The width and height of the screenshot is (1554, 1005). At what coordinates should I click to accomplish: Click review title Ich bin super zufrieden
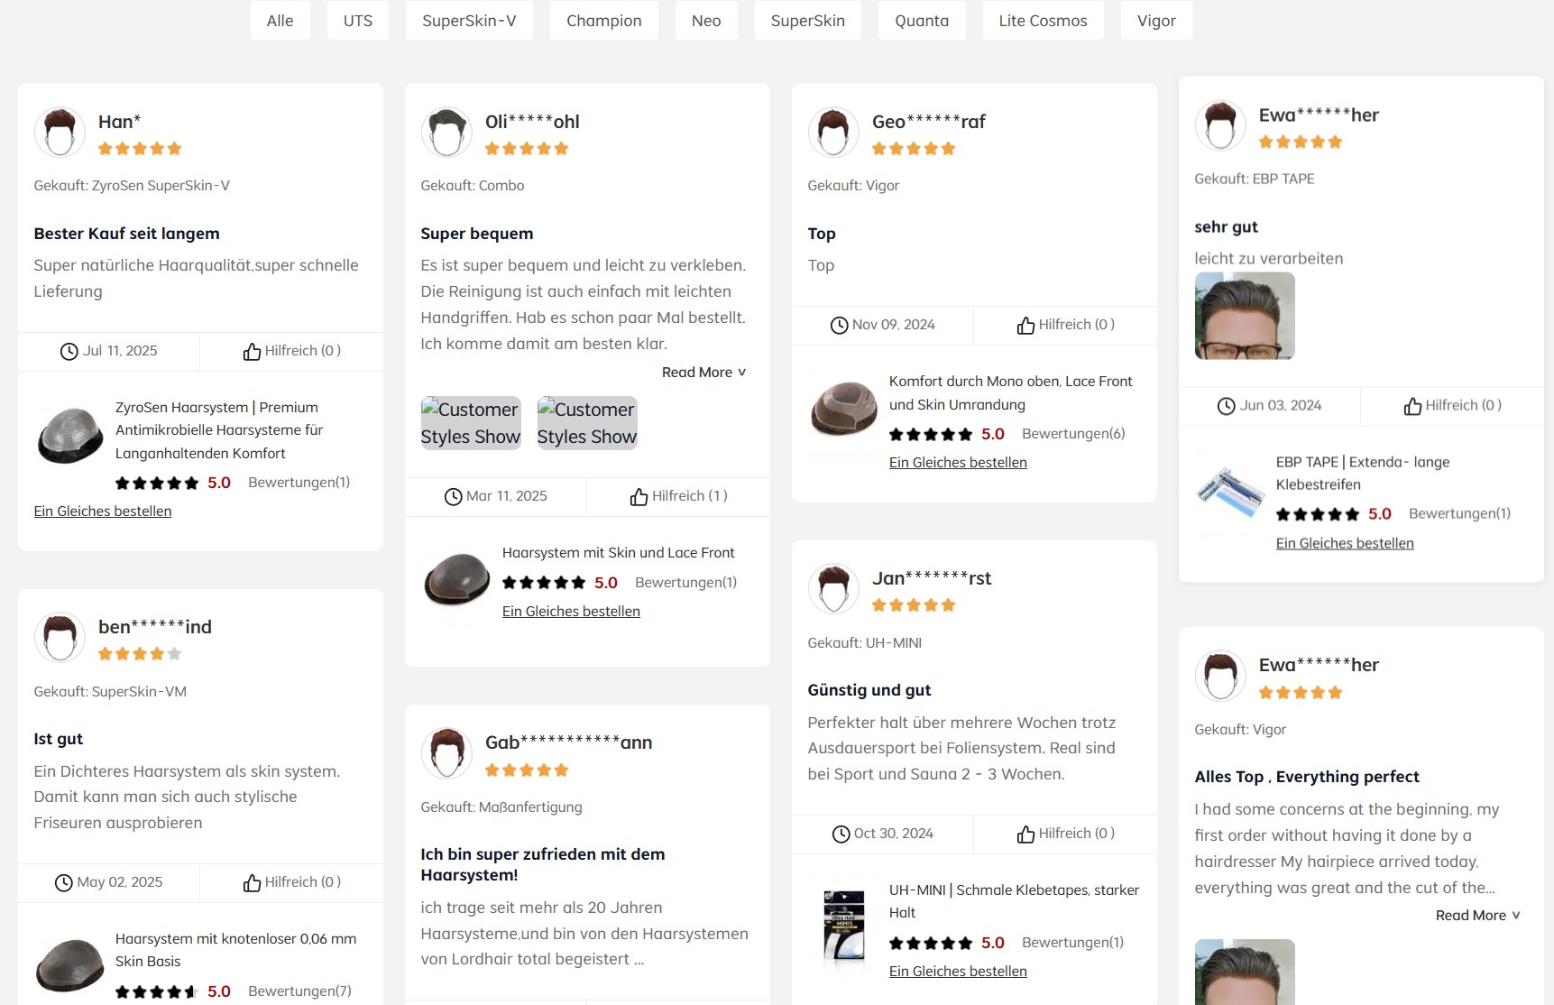(x=542, y=864)
